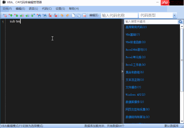Click the select-node cursor toolbar icon
The width and height of the screenshot is (184, 128).
pos(5,15)
